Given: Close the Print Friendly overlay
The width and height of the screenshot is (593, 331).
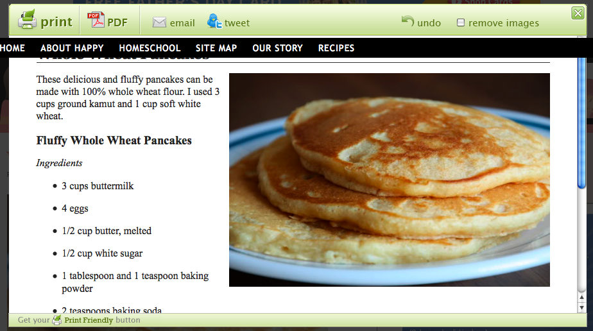Looking at the screenshot, I should [x=578, y=13].
